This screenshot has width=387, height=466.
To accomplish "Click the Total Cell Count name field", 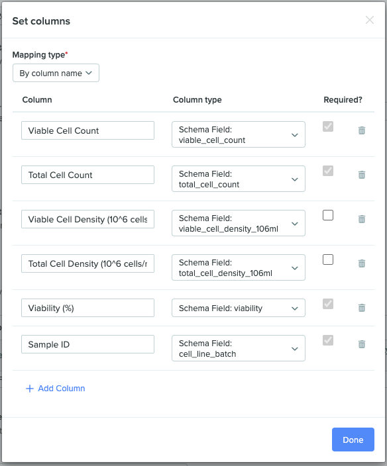I will click(x=87, y=175).
